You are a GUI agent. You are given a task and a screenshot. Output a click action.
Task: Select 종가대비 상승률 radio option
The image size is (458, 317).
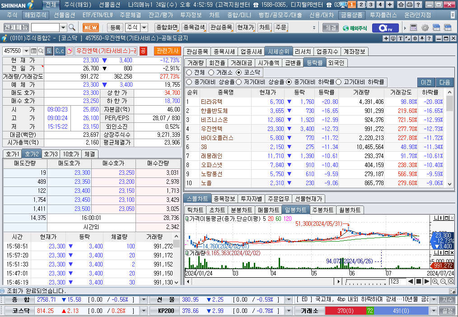189,82
